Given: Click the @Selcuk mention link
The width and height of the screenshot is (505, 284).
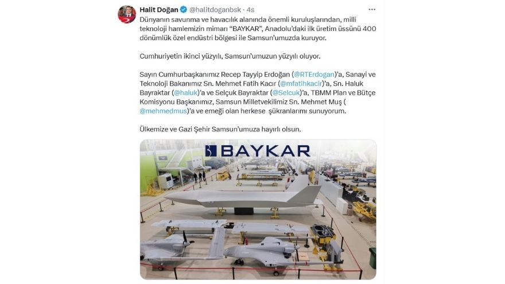Looking at the screenshot, I should (x=286, y=93).
